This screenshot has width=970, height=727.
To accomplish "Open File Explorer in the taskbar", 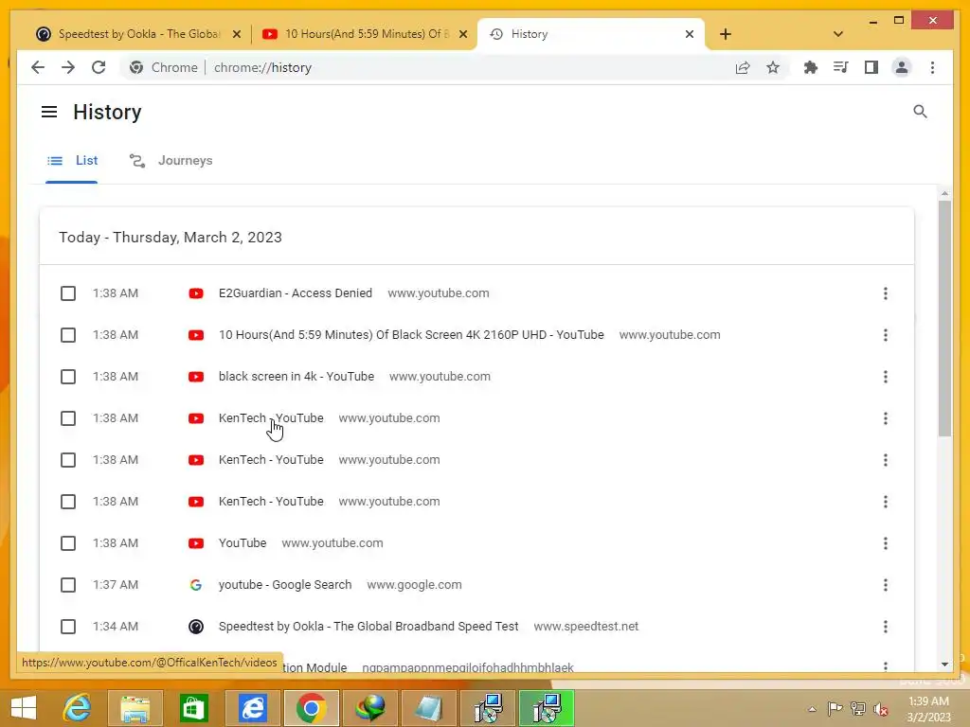I will pyautogui.click(x=135, y=708).
